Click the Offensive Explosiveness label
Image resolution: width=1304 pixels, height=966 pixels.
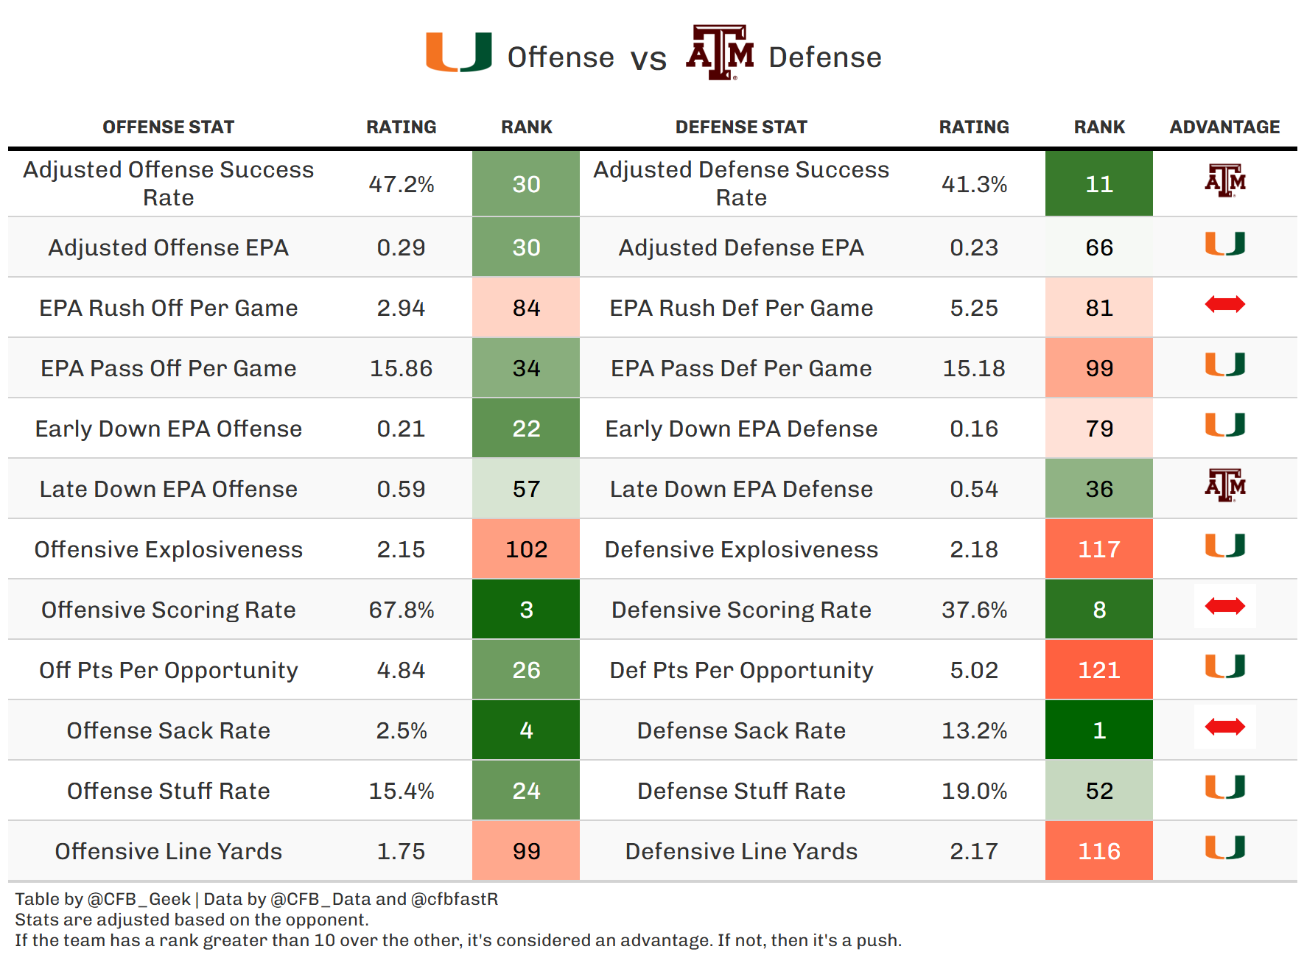(x=168, y=549)
